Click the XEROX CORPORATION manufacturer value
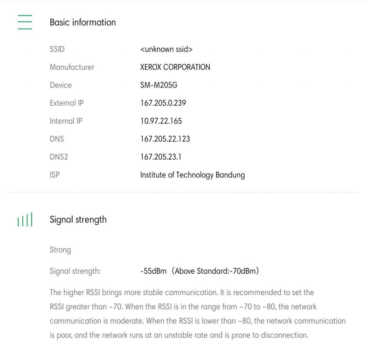 point(175,67)
